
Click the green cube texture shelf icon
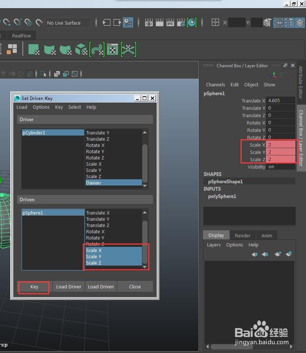[x=81, y=49]
